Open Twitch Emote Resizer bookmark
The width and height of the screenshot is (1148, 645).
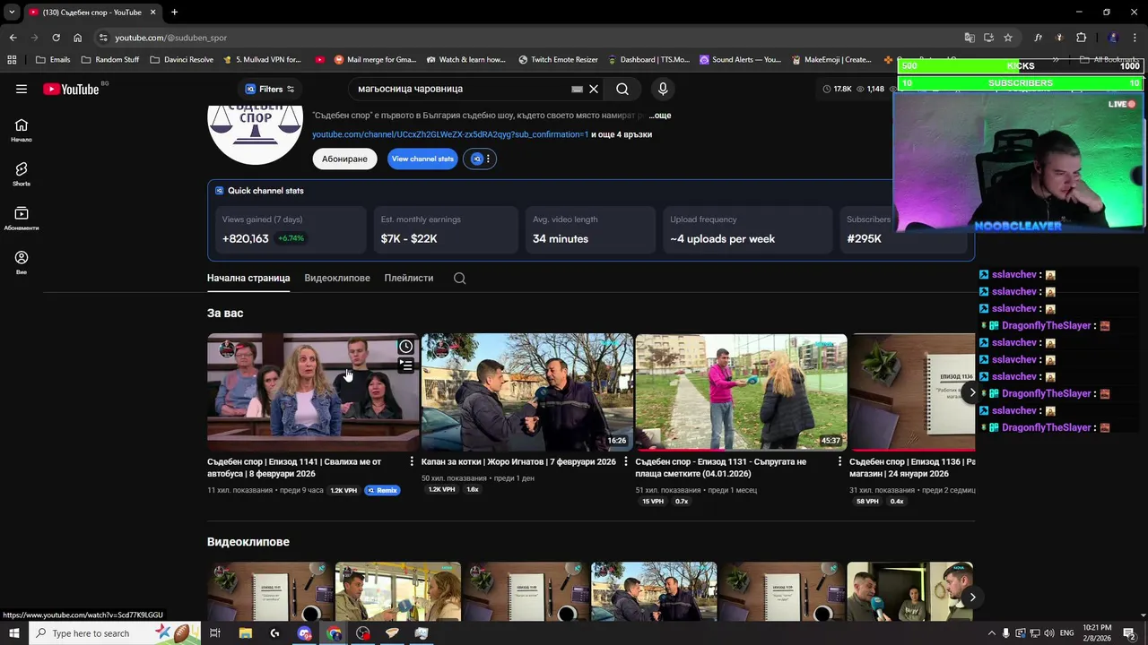click(x=558, y=59)
